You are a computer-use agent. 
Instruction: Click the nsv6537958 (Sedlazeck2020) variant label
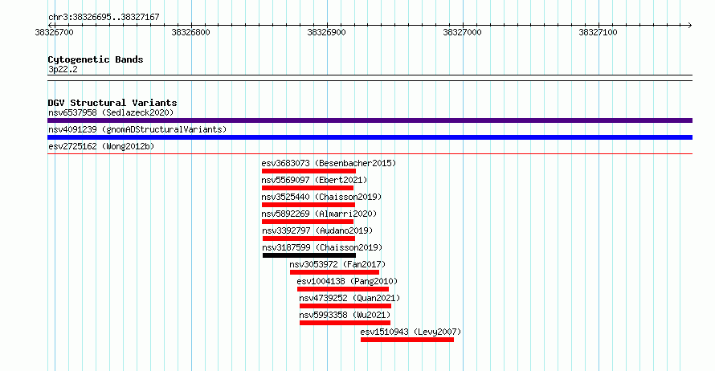pos(111,112)
